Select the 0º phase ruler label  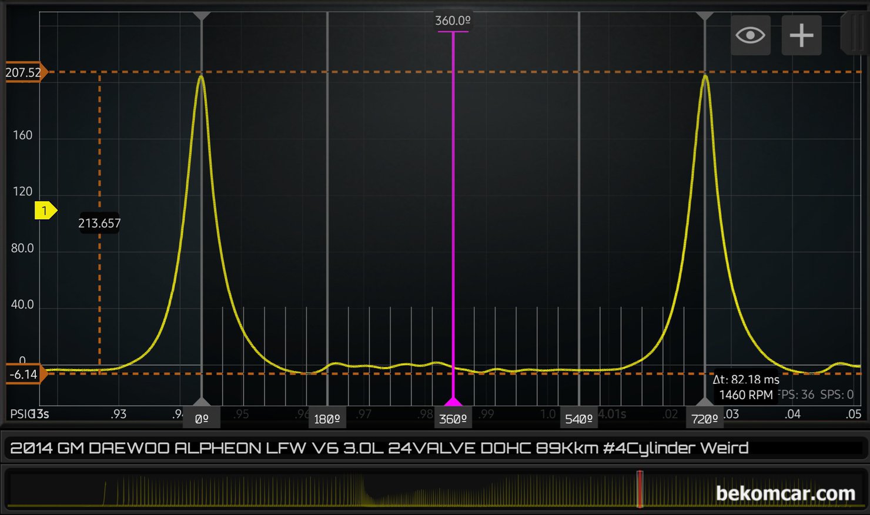click(x=202, y=419)
